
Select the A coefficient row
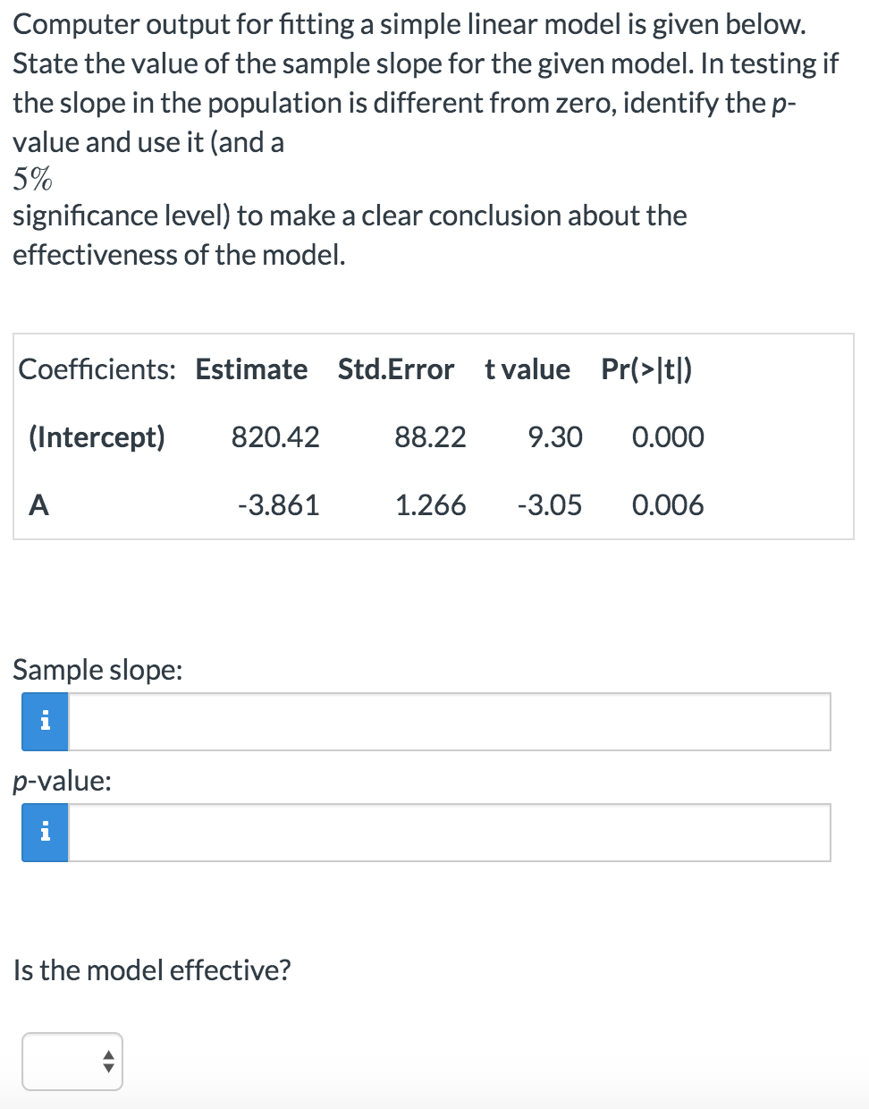[x=358, y=505]
